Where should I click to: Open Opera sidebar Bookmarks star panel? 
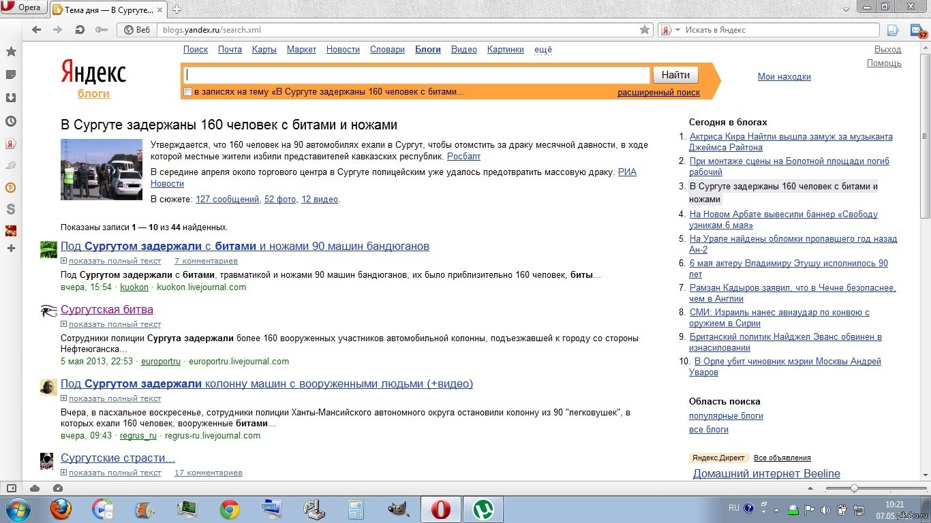click(11, 52)
